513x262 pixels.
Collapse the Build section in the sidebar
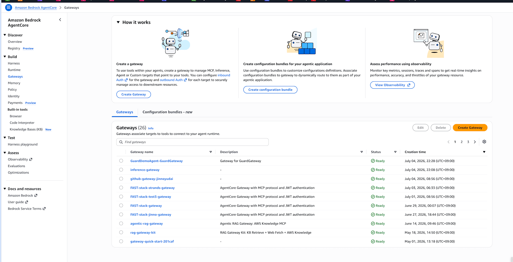tap(5, 57)
